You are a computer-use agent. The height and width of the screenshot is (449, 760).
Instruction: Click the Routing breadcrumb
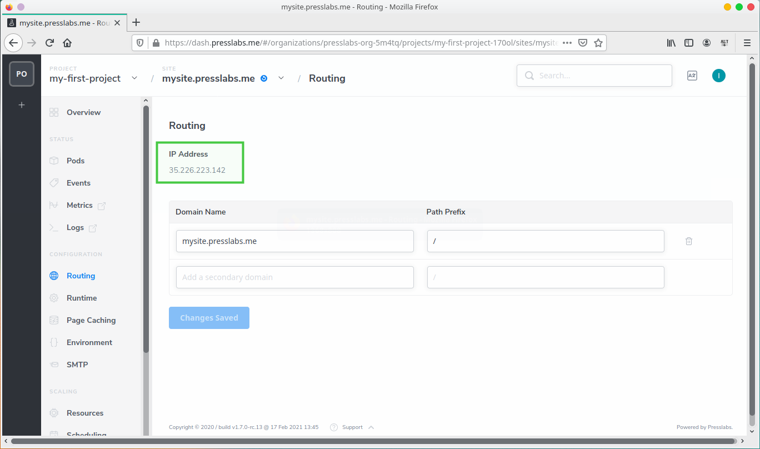[327, 78]
